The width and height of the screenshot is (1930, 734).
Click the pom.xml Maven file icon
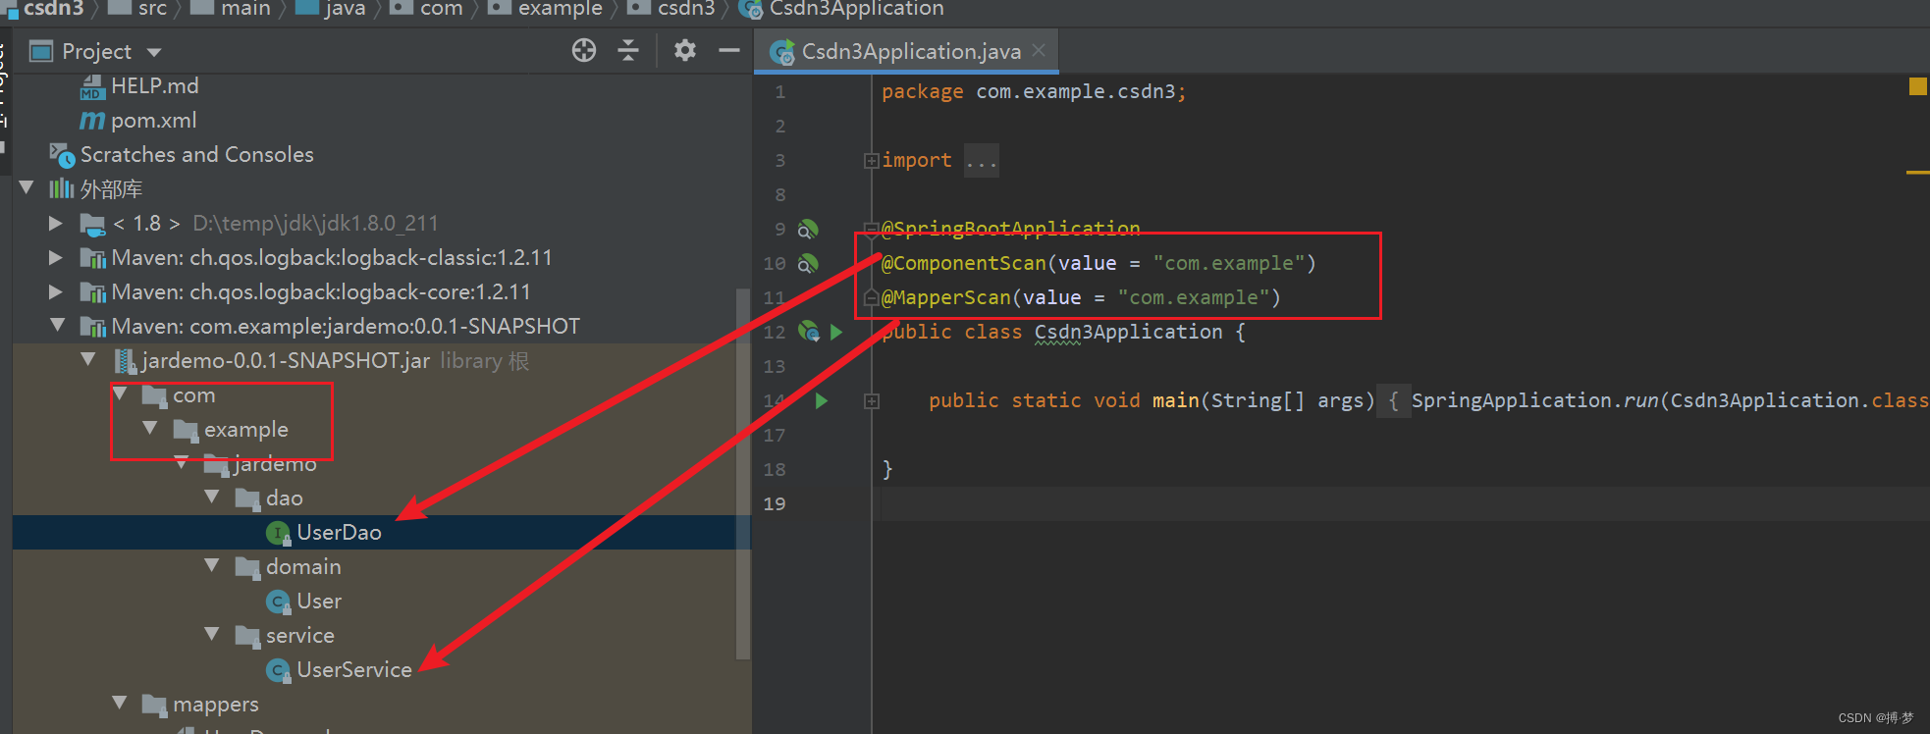(92, 121)
